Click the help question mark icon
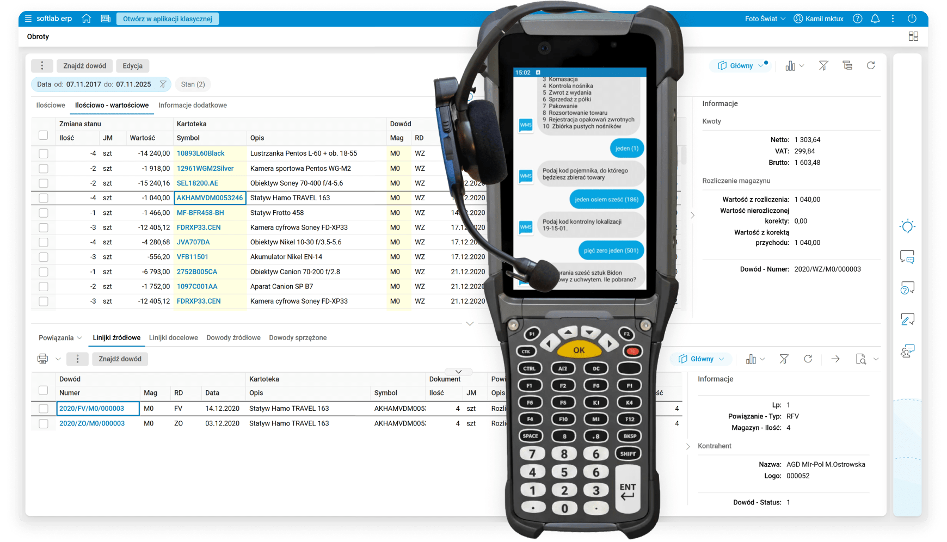947x542 pixels. (x=858, y=19)
